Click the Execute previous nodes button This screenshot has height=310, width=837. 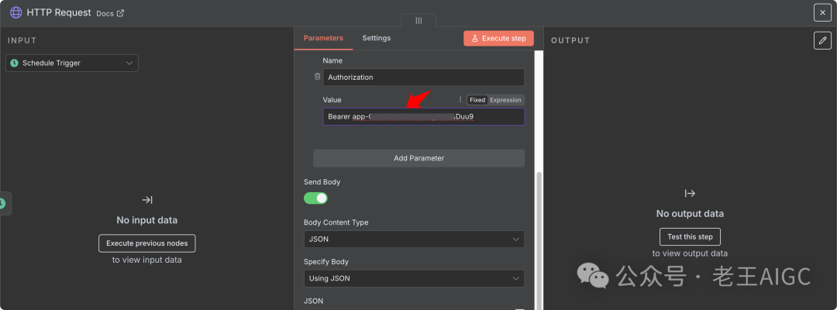(146, 243)
